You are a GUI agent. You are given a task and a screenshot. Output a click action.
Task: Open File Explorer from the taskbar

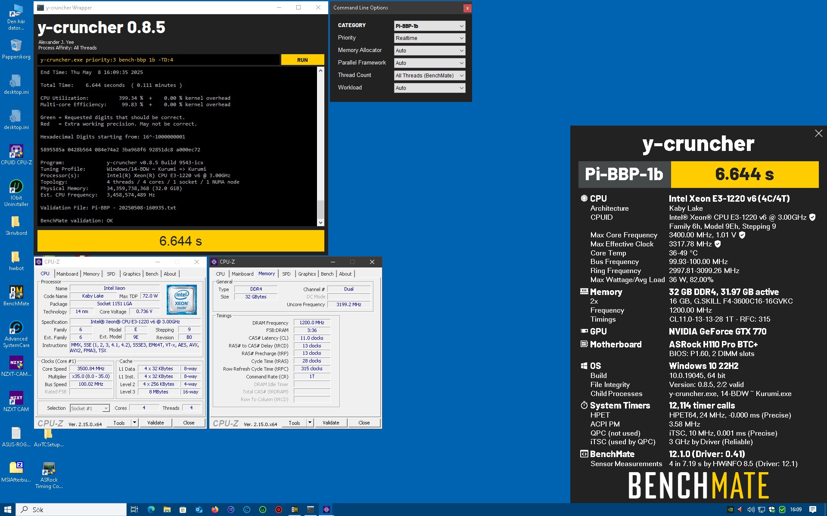pos(167,510)
